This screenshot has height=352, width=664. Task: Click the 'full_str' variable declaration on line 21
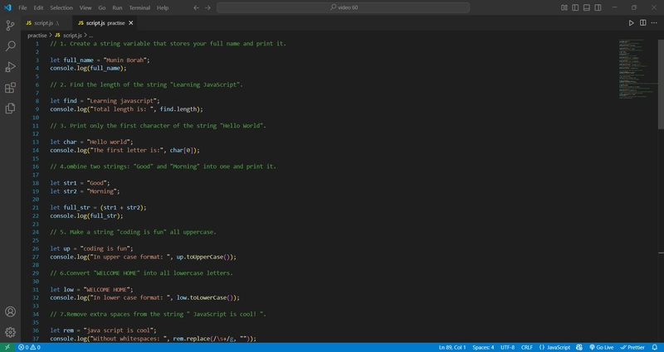tap(75, 208)
